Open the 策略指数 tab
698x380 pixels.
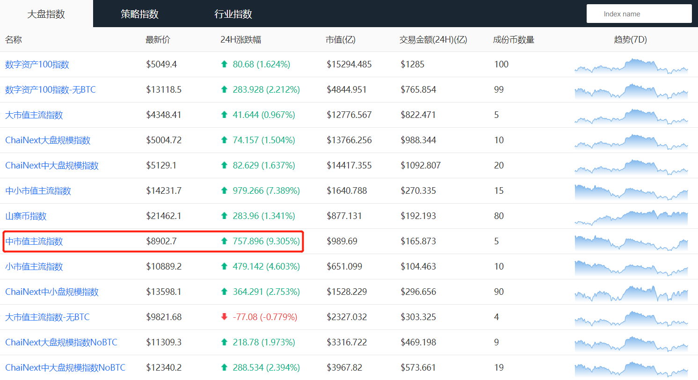coord(139,14)
